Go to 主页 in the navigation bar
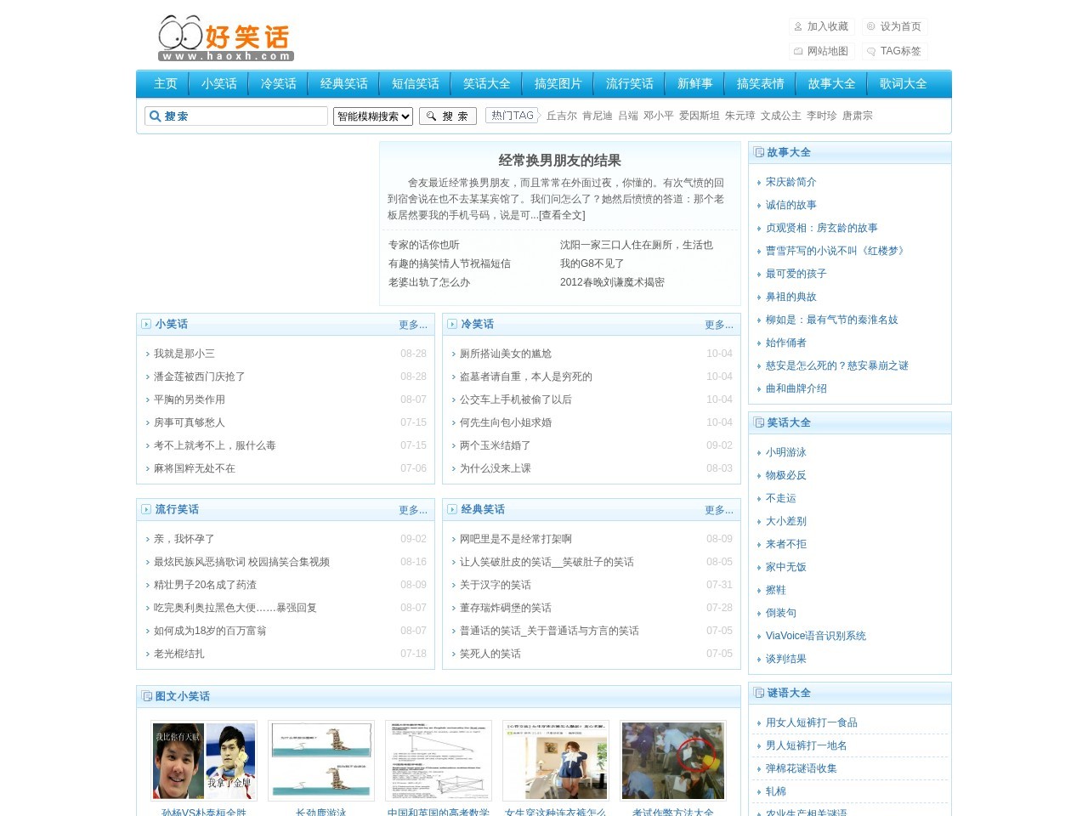 coord(165,83)
